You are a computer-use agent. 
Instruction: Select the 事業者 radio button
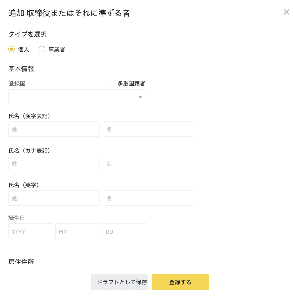tap(42, 49)
